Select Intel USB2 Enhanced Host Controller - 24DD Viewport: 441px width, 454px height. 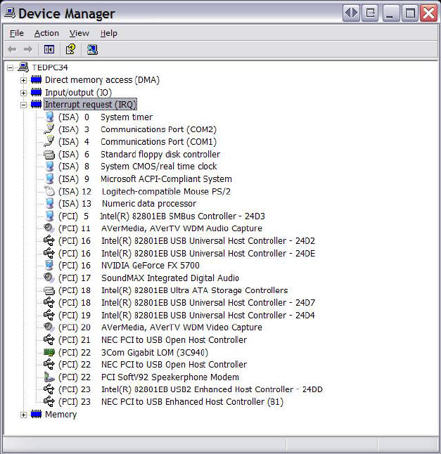190,389
